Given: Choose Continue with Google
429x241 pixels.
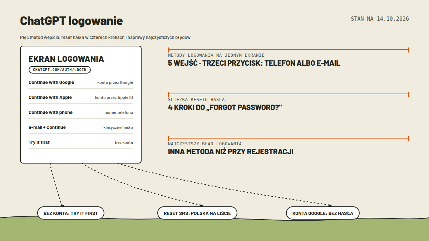Looking at the screenshot, I should click(x=51, y=82).
